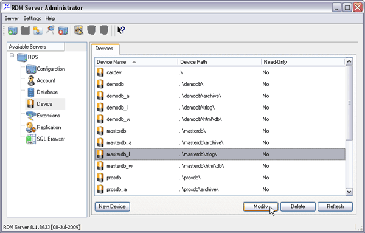Click the toolbar drag grip handle
The image size is (365, 233).
4,30
